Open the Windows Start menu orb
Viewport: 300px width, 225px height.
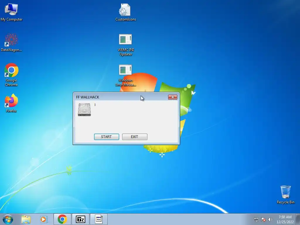pyautogui.click(x=8, y=219)
